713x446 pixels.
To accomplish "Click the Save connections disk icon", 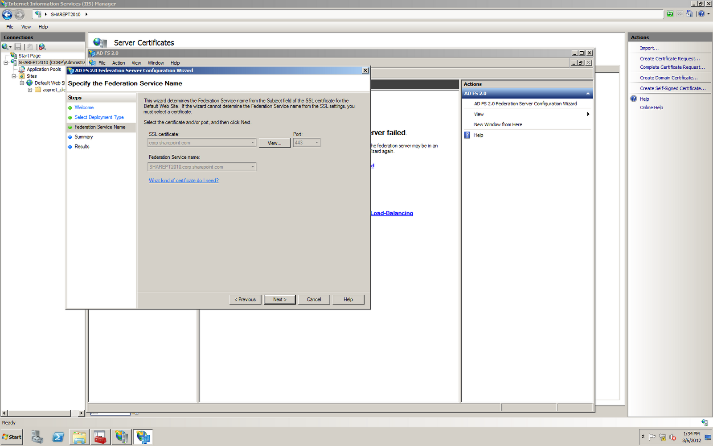I will [x=18, y=47].
